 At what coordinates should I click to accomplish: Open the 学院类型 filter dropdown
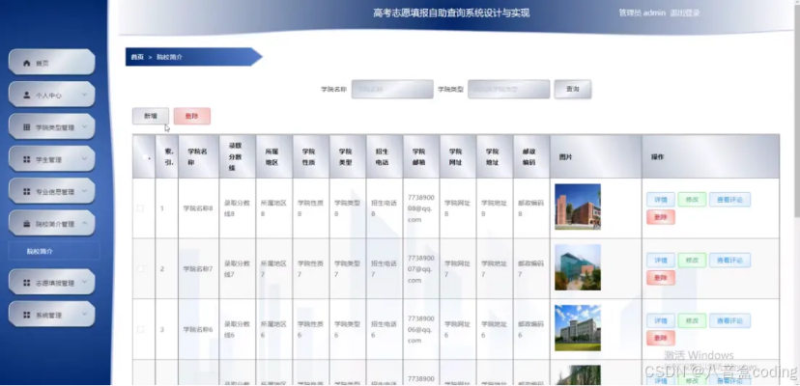coord(508,89)
